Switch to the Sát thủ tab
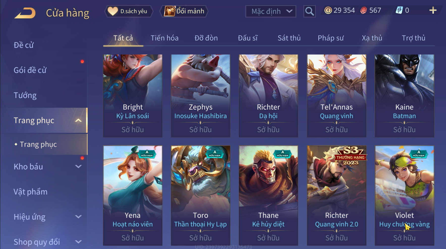 point(289,38)
